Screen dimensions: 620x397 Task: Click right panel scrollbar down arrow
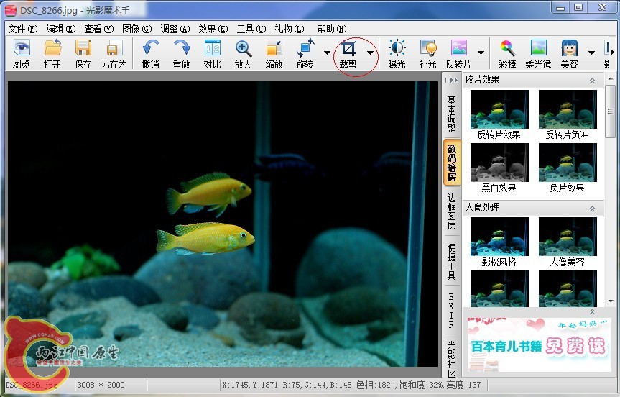click(611, 301)
